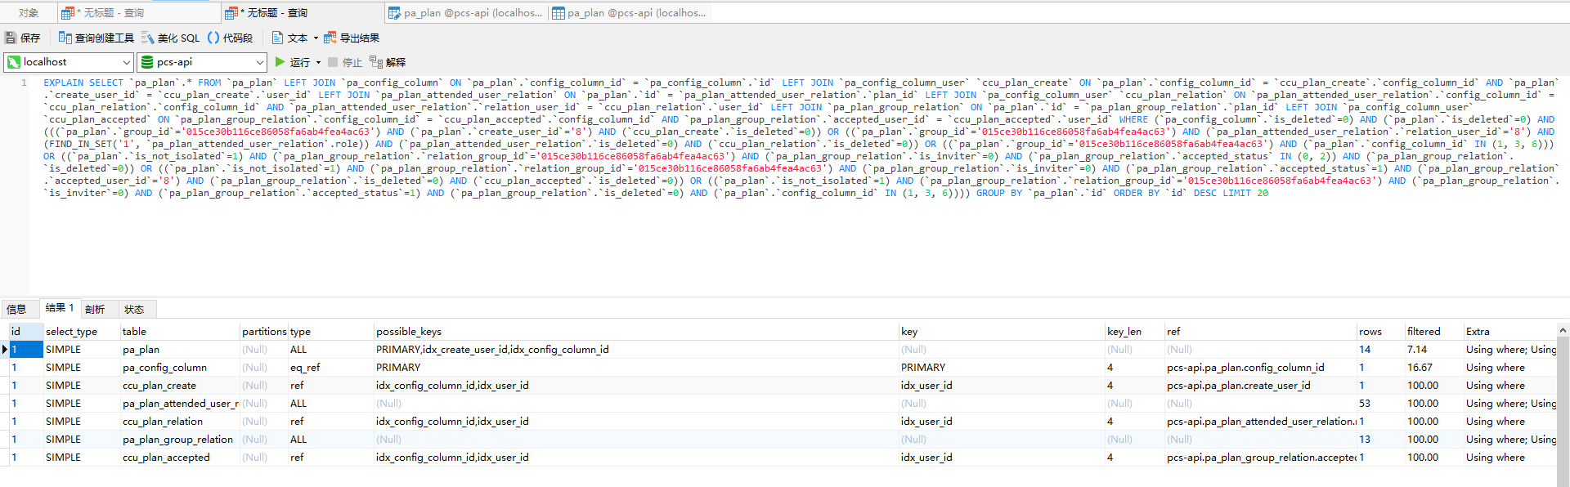The image size is (1570, 487).
Task: Click the 停止 (Stop) button
Action: (345, 62)
